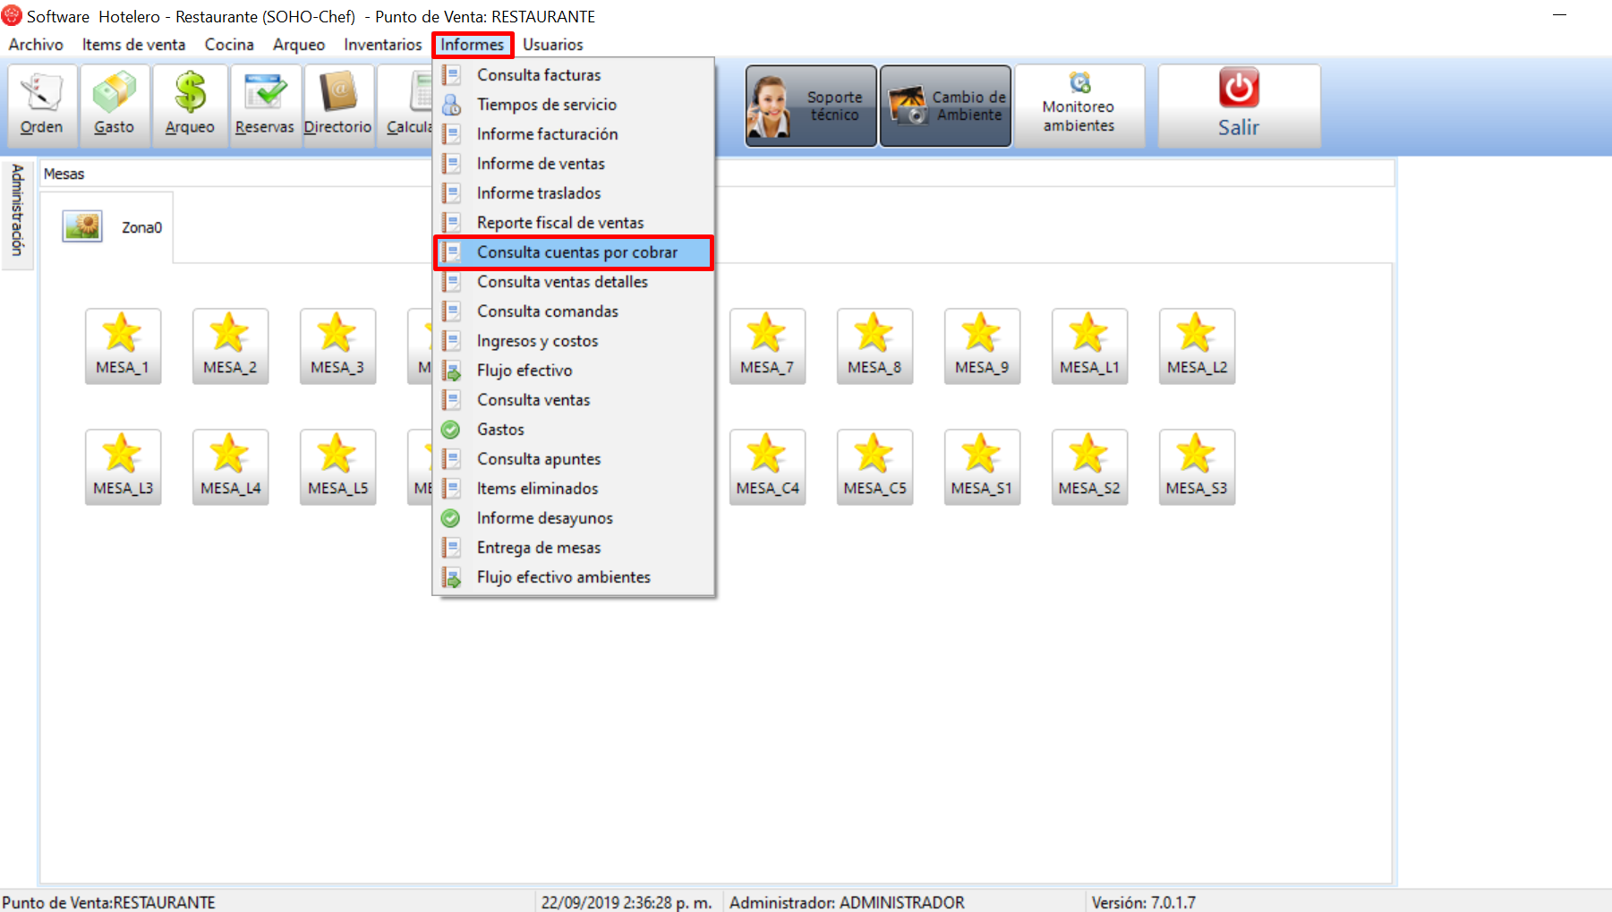Screen dimensions: 1612x912
Task: Select Informe de ventas menu entry
Action: [541, 164]
